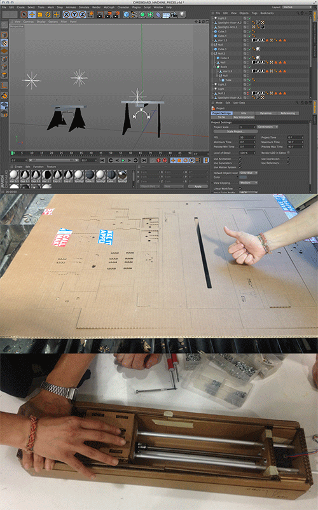The image size is (318, 510).
Task: Open the MoGraph menu
Action: (109, 7)
